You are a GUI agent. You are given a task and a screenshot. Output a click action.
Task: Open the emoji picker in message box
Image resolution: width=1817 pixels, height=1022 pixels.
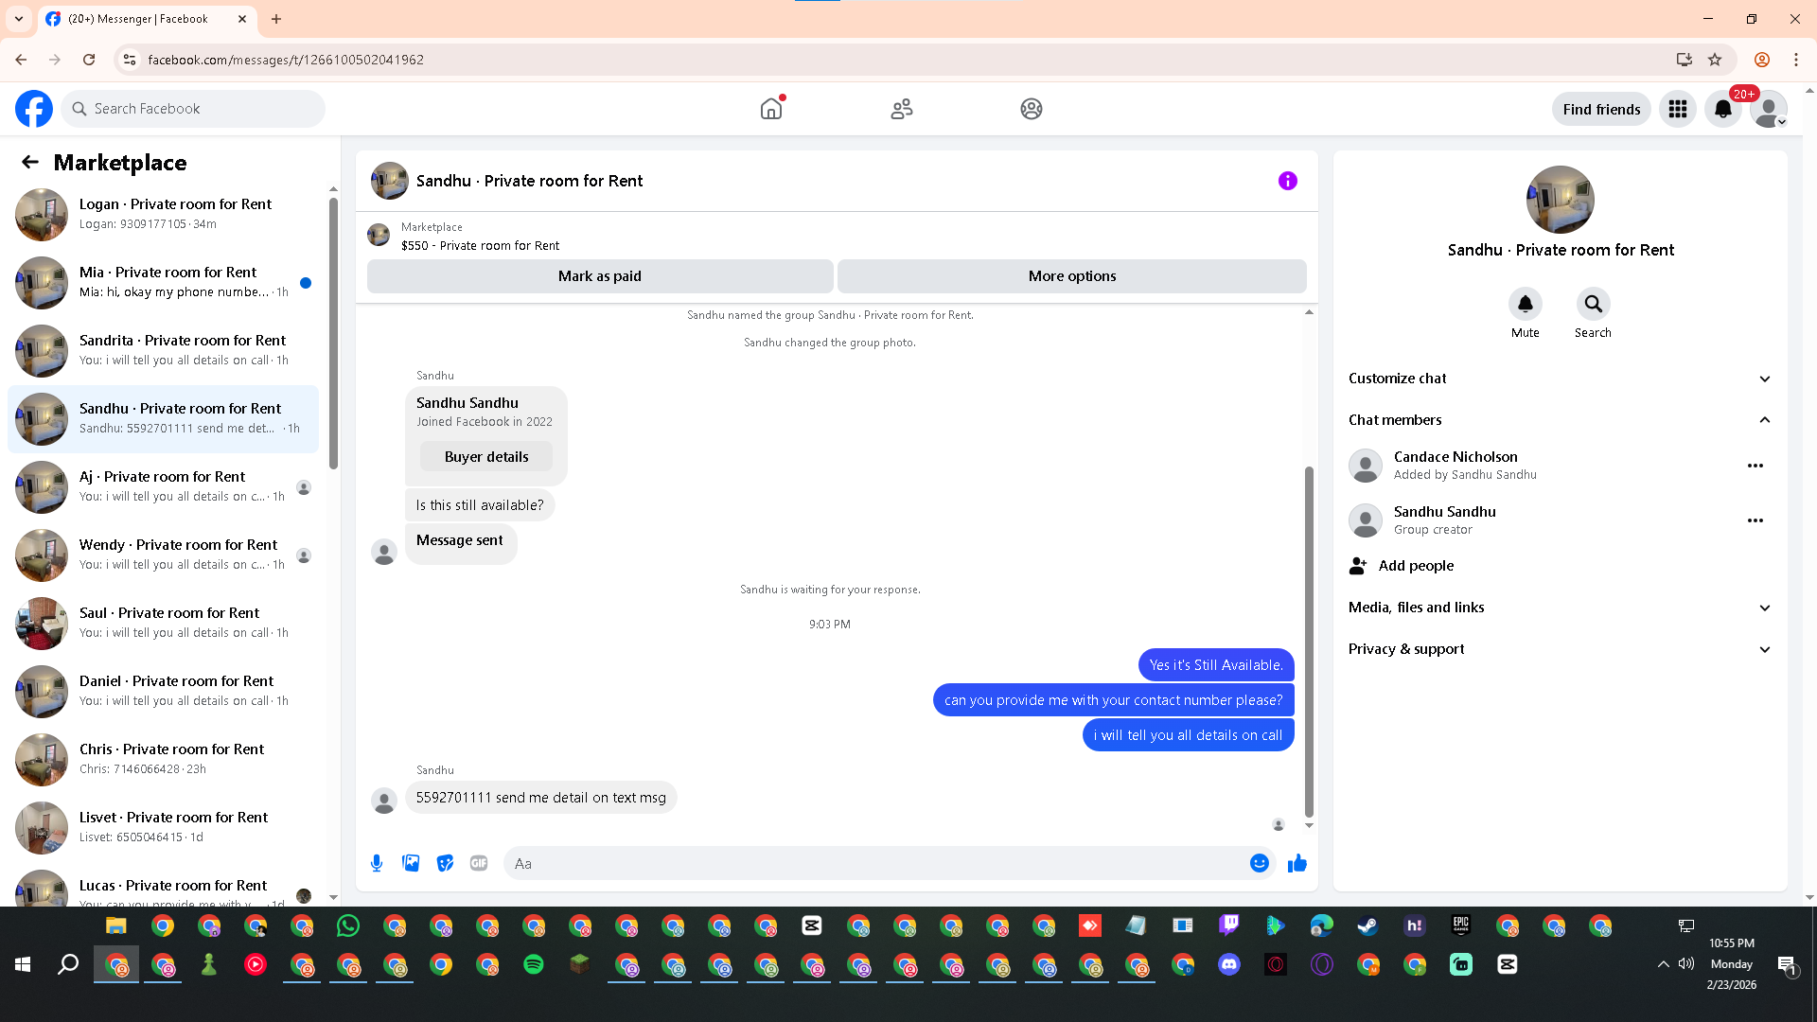point(1259,863)
